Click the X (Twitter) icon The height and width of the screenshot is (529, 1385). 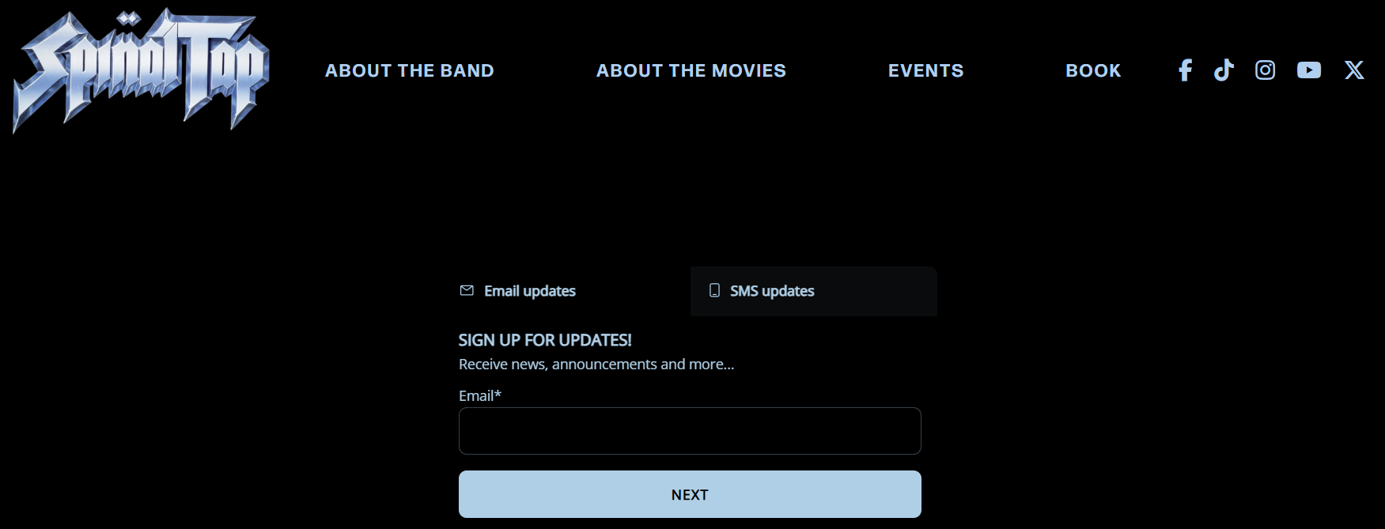pos(1353,70)
